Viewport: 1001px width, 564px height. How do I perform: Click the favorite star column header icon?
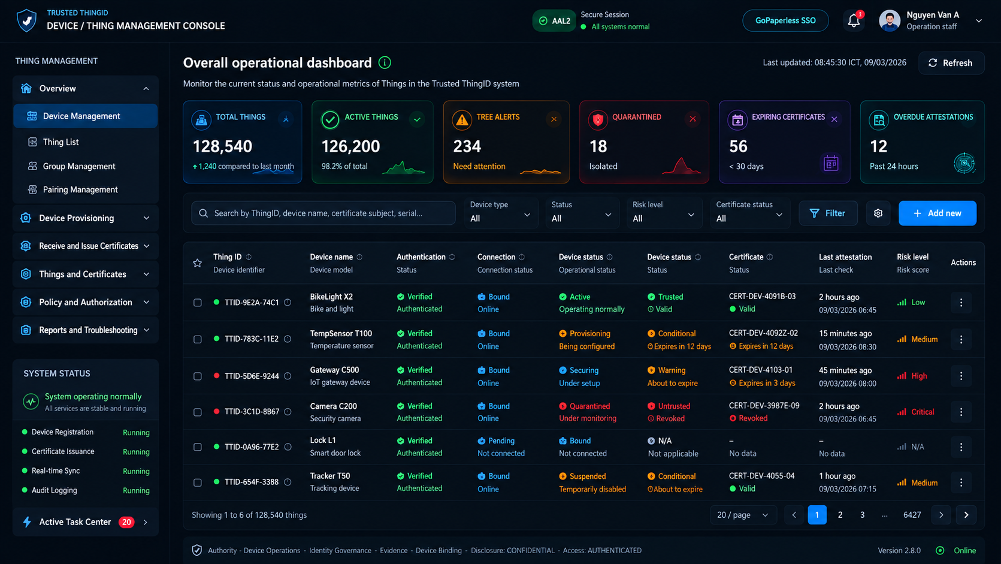pos(197,263)
